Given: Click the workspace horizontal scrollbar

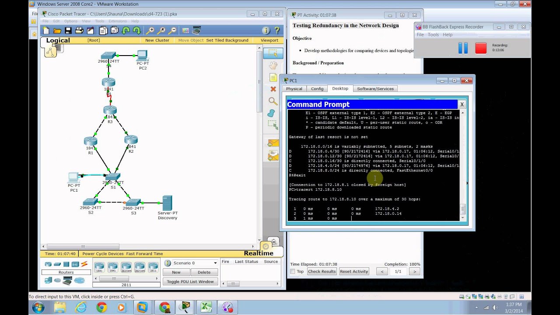Looking at the screenshot, I should point(149,247).
